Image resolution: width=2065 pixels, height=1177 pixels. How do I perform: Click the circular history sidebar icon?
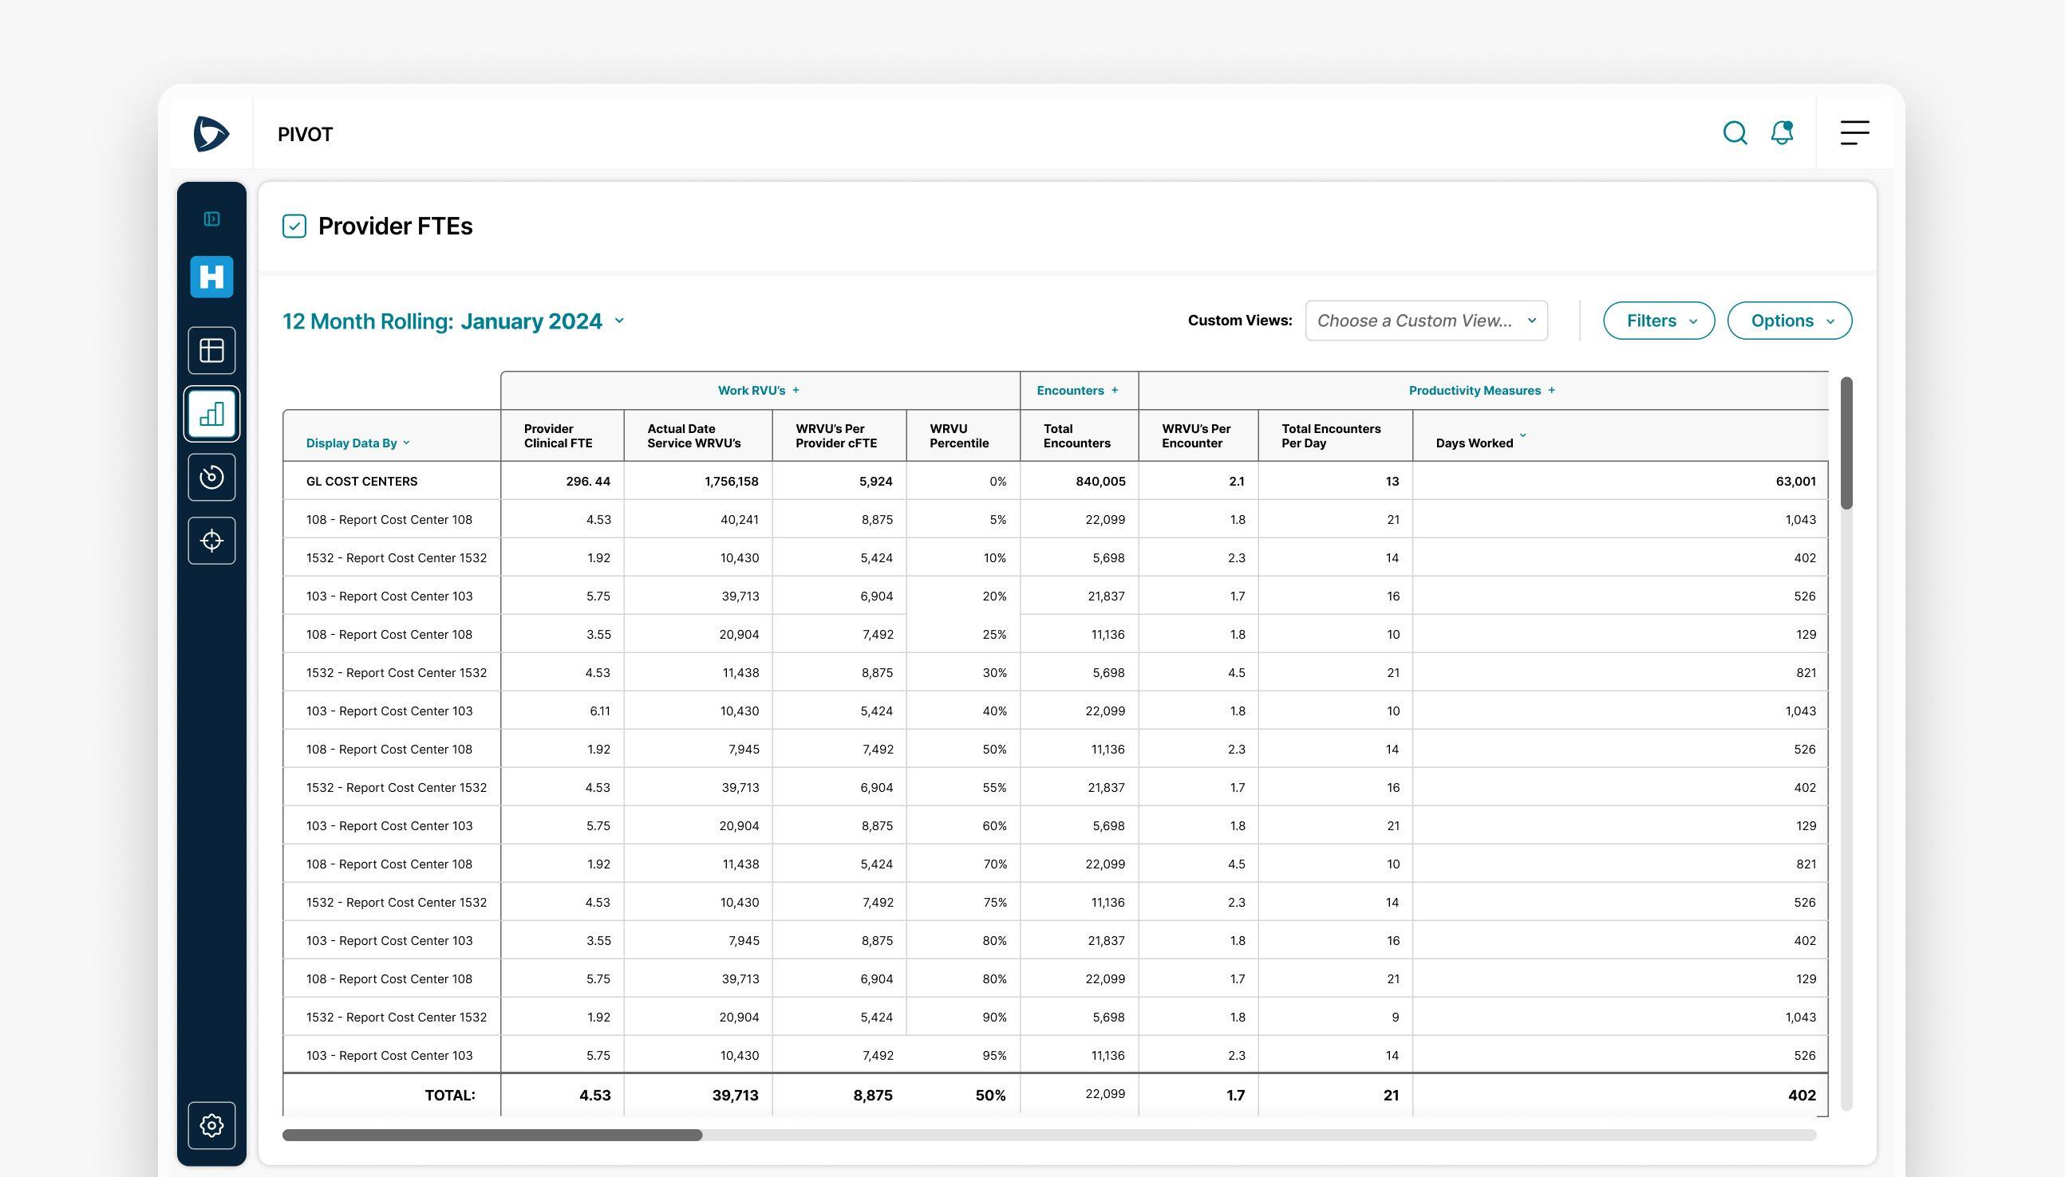coord(211,477)
